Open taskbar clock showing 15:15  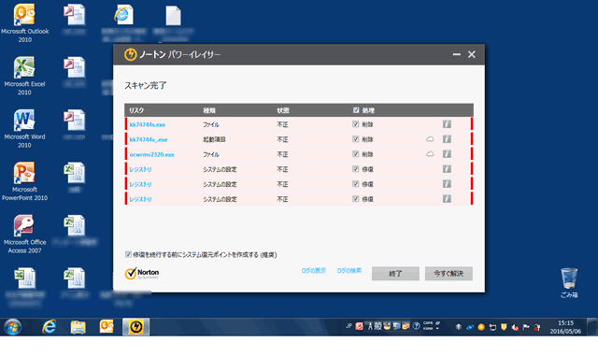pyautogui.click(x=565, y=327)
